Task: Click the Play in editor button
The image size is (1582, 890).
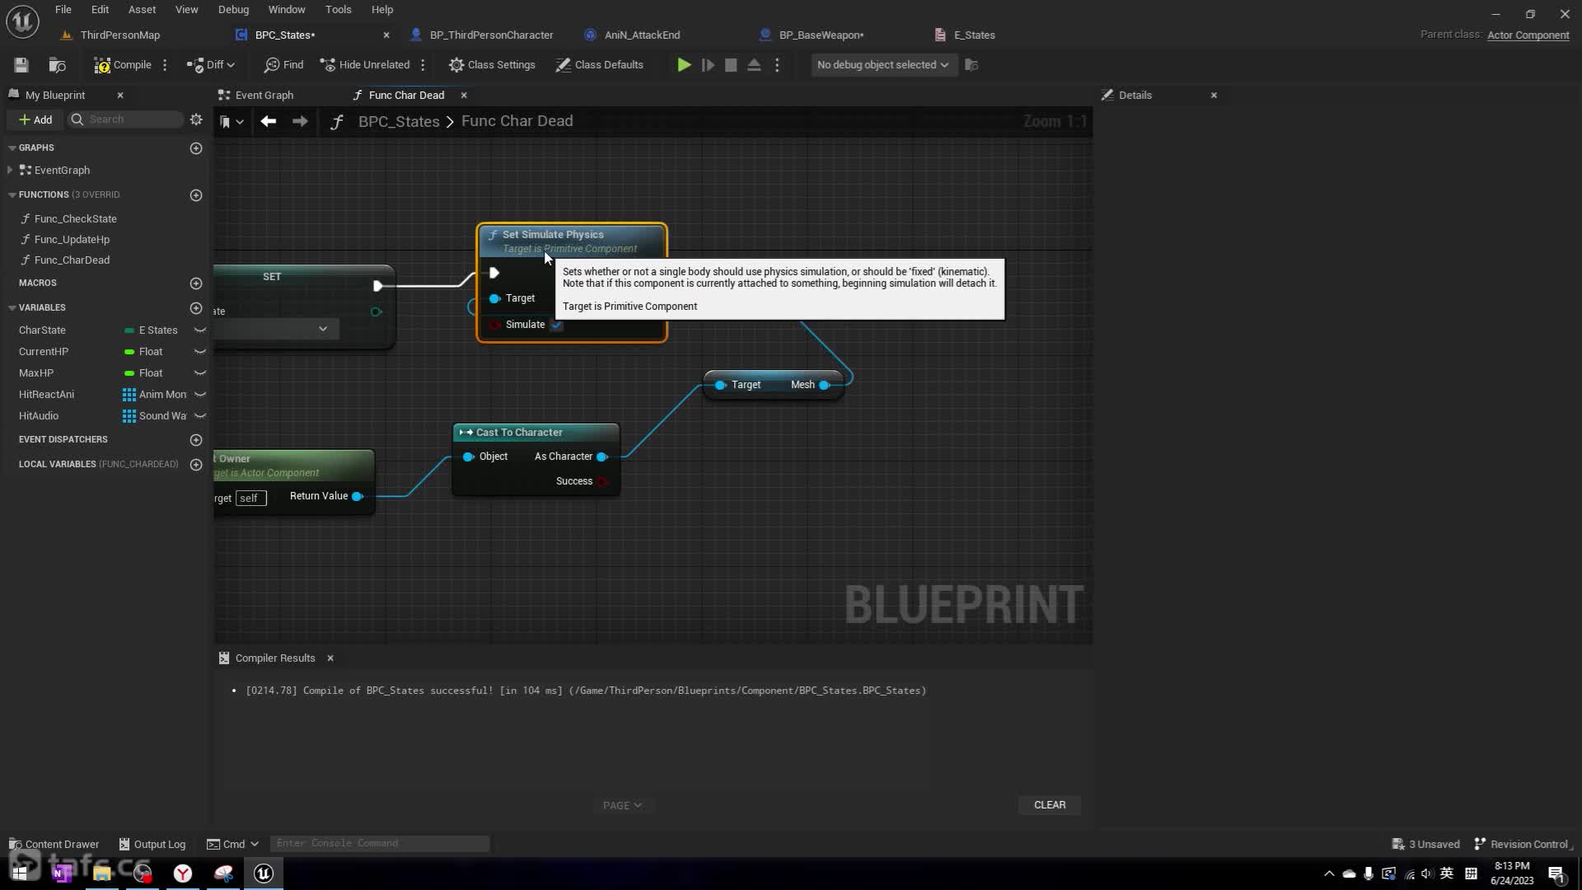Action: point(683,65)
